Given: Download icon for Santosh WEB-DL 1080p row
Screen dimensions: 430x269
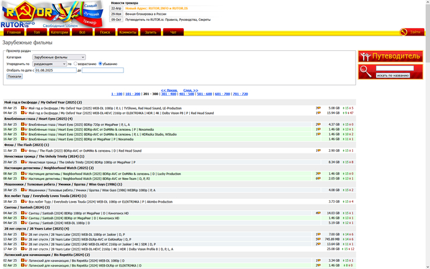Looking at the screenshot, I should point(23,223).
